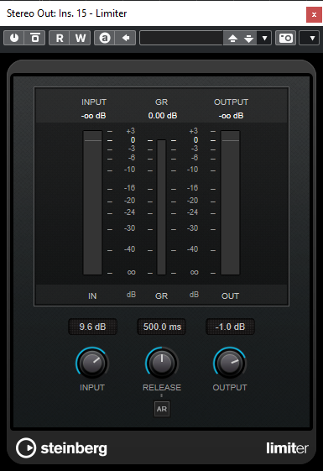Viewport: 323px width, 471px height.
Task: Copy A settings to B arrow
Action: pos(126,38)
